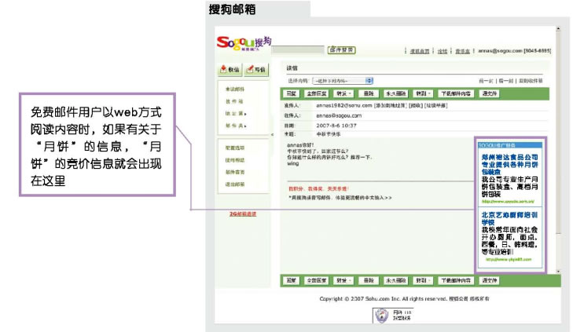Image resolution: width=573 pixels, height=332 pixels.
Task: Open the 转发 dropdown in the top toolbar
Action: point(343,93)
